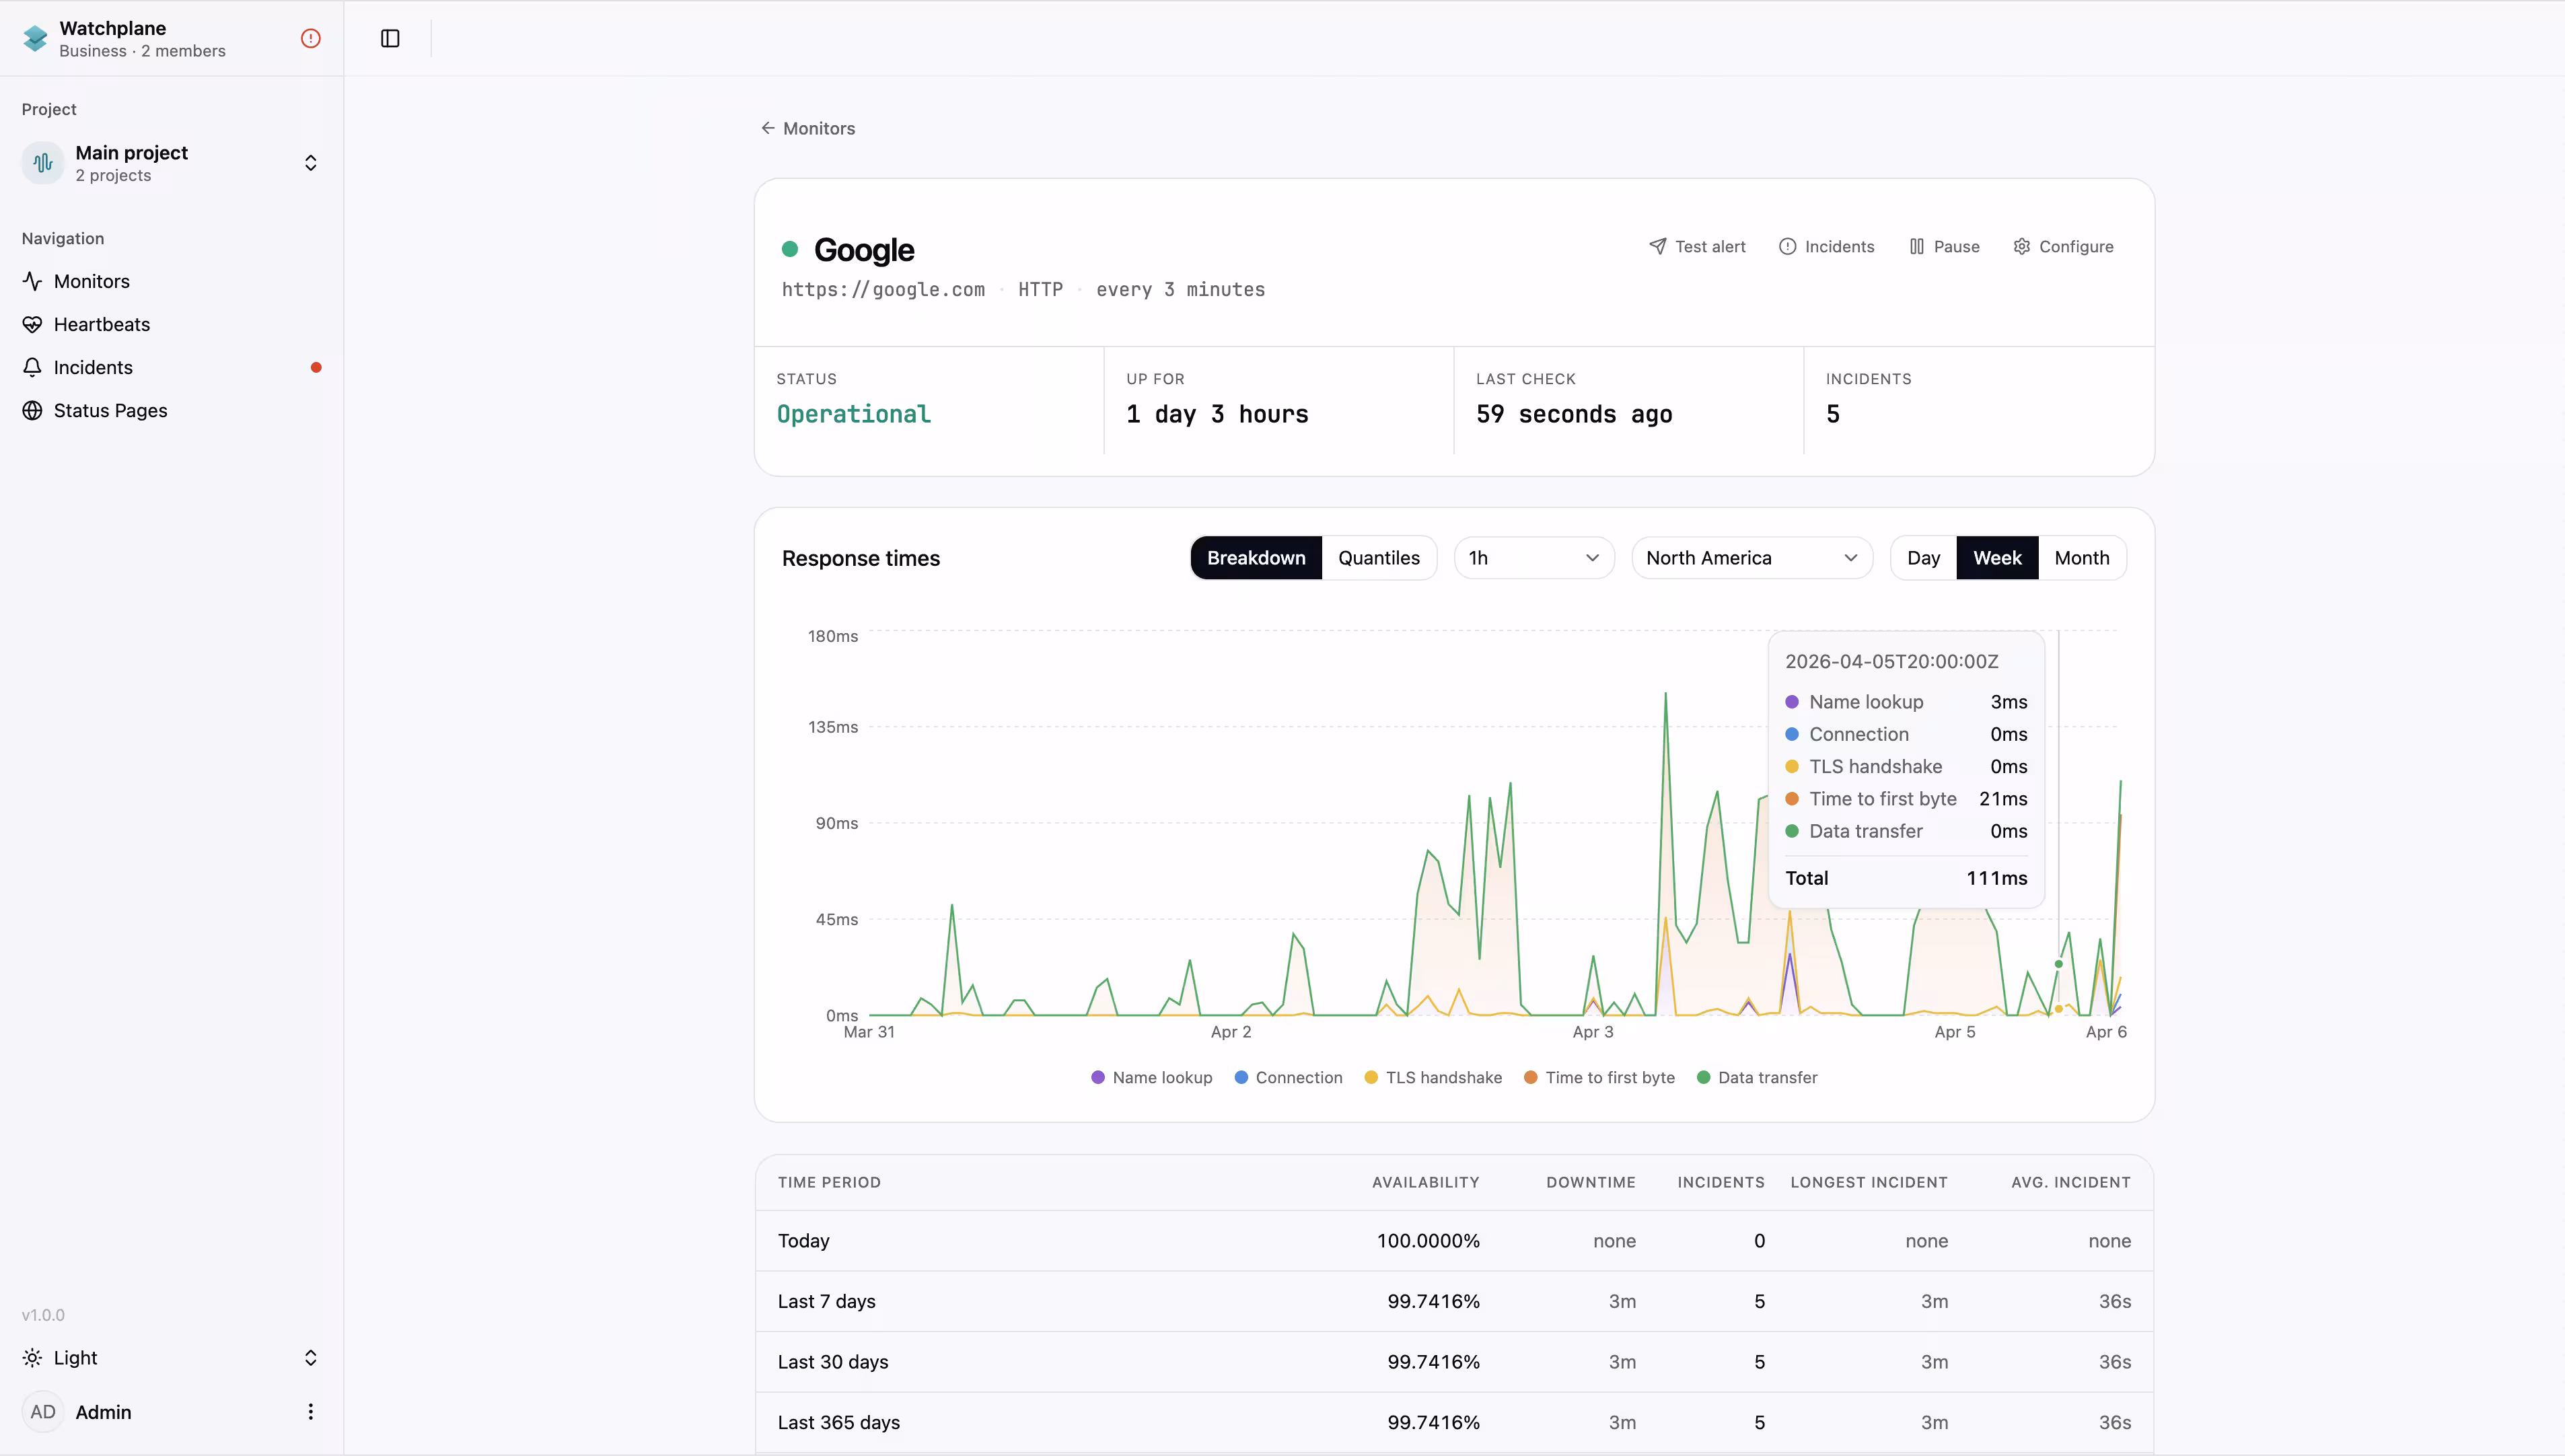This screenshot has height=1456, width=2565.
Task: Click the Availability column header
Action: 1426,1182
